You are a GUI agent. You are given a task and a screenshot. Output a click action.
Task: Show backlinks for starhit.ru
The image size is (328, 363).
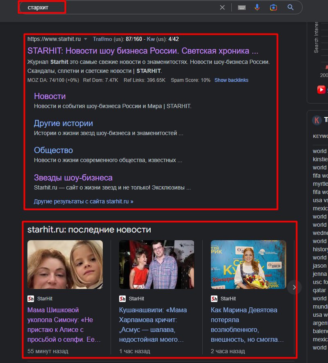[231, 80]
